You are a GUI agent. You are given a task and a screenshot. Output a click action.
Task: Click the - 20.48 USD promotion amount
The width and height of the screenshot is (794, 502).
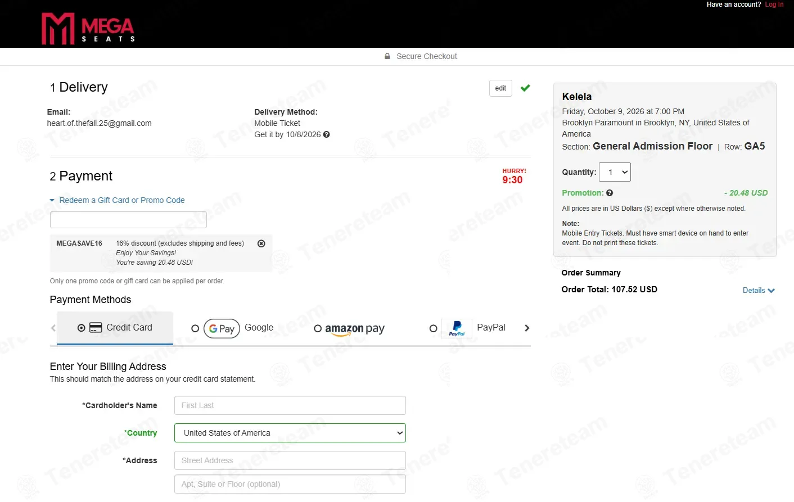pyautogui.click(x=746, y=193)
